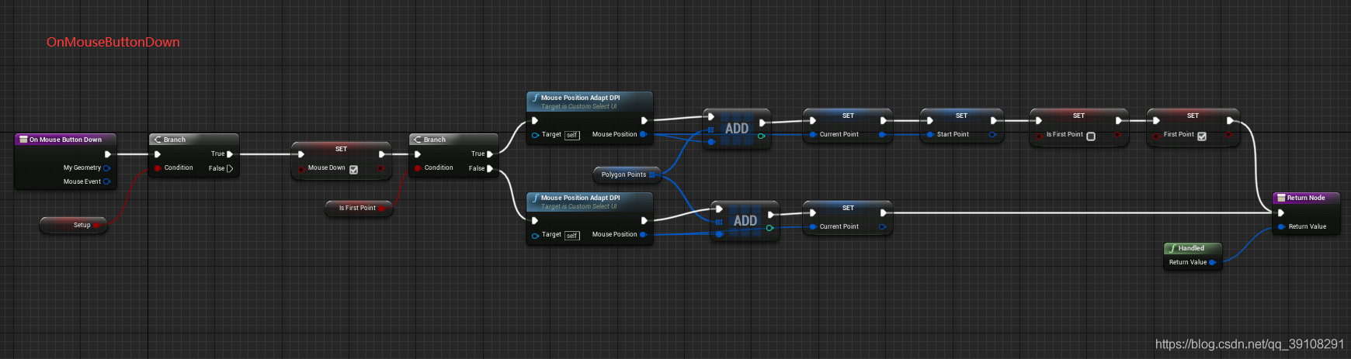The image size is (1351, 359).
Task: Click the exec output pin of On Mouse Button Down
Action: point(107,154)
